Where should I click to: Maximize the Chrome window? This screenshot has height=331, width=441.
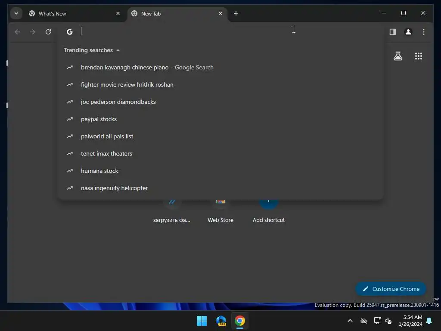tap(403, 13)
